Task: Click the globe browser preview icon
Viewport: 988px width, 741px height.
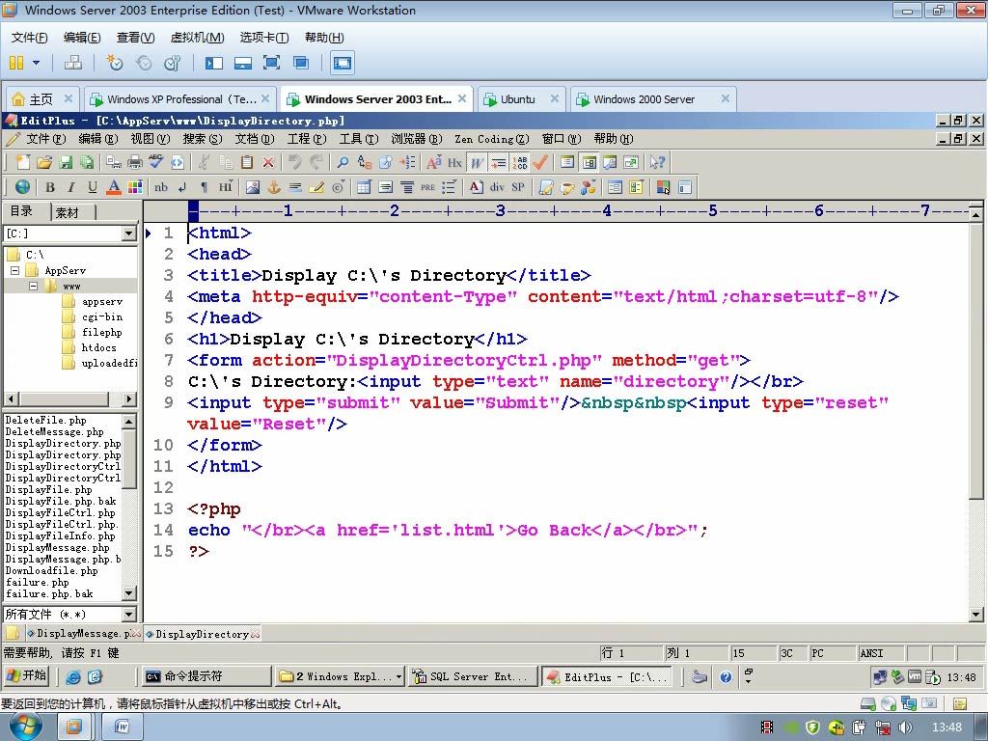Action: tap(23, 186)
